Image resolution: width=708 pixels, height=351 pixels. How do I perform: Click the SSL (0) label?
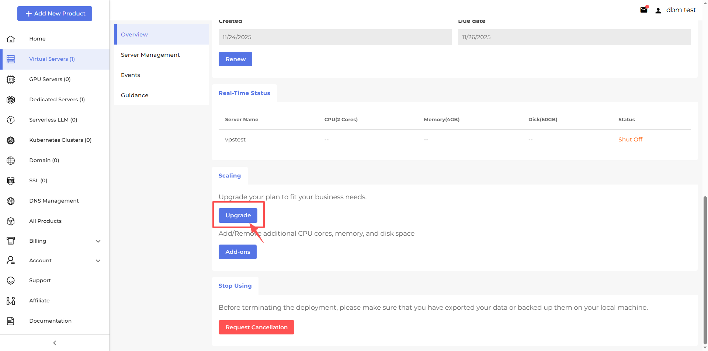click(38, 180)
